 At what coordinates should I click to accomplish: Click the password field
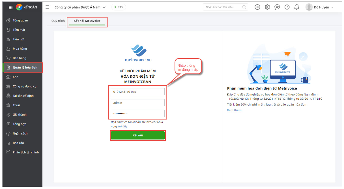[138, 113]
